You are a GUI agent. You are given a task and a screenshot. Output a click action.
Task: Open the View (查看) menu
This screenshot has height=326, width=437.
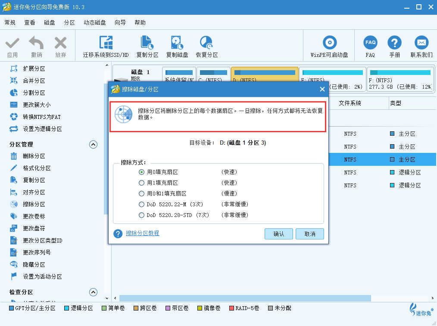(x=30, y=22)
